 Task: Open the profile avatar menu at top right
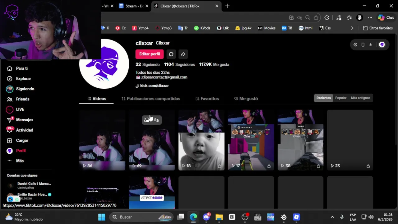[382, 45]
